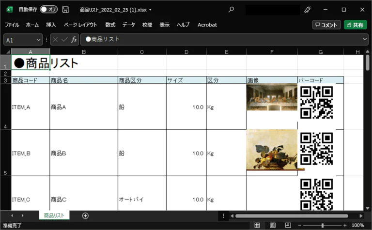Click the サイズ header cell
The height and width of the screenshot is (230, 372).
click(186, 80)
